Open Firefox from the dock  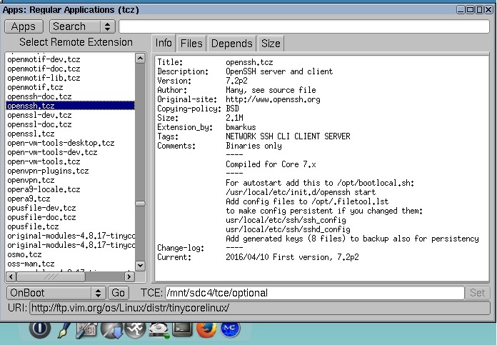[206, 330]
